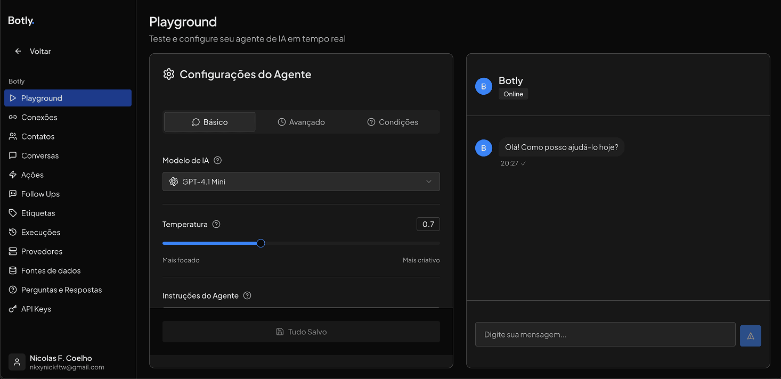Click the help icon beside Instruções do Agente
Viewport: 781px width, 379px height.
tap(247, 295)
